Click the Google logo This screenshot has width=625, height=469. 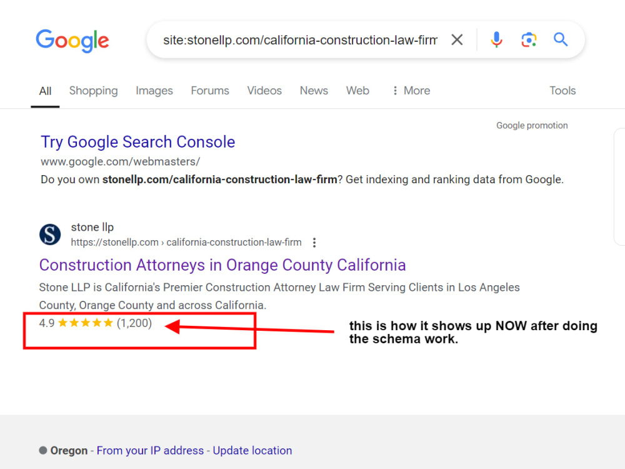tap(72, 40)
